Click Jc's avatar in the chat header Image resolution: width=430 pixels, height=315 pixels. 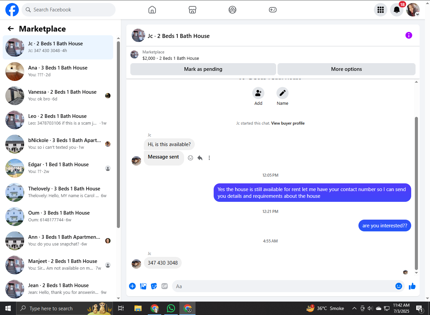(138, 35)
